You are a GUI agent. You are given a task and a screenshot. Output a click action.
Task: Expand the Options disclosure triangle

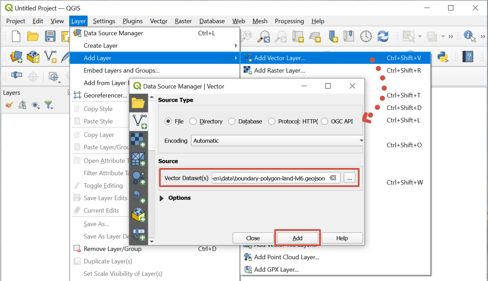162,198
